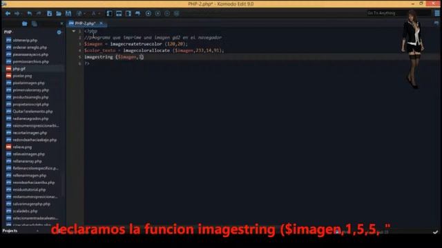Viewport: 442px width, 248px height.
Task: Click the Save file icon
Action: (x=68, y=13)
